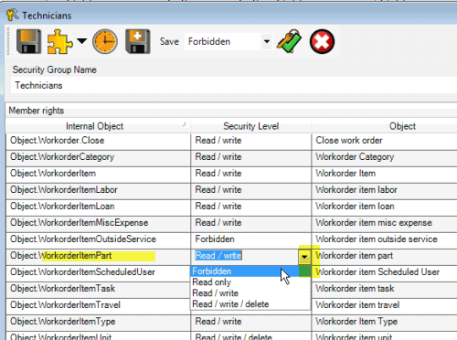Image resolution: width=457 pixels, height=340 pixels.
Task: Toggle the WorkorderItemPart security level dropdown arrow
Action: point(304,257)
